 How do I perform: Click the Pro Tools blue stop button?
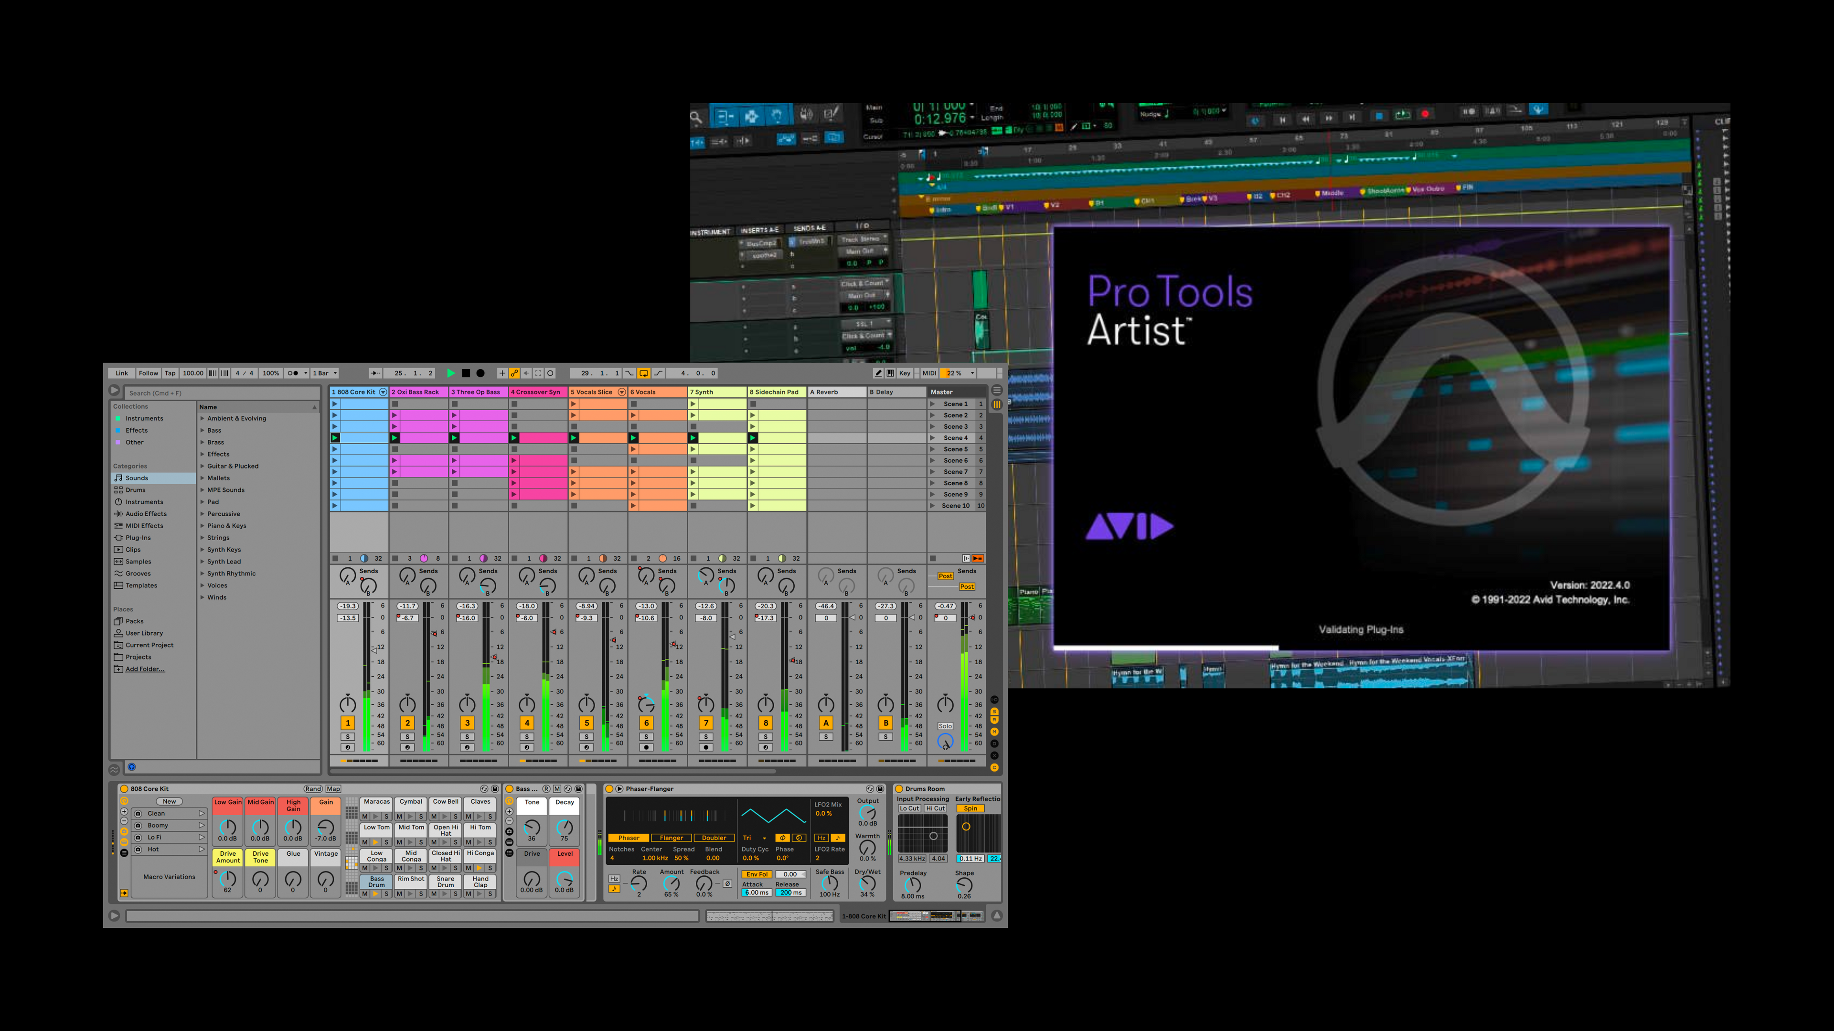click(1379, 116)
